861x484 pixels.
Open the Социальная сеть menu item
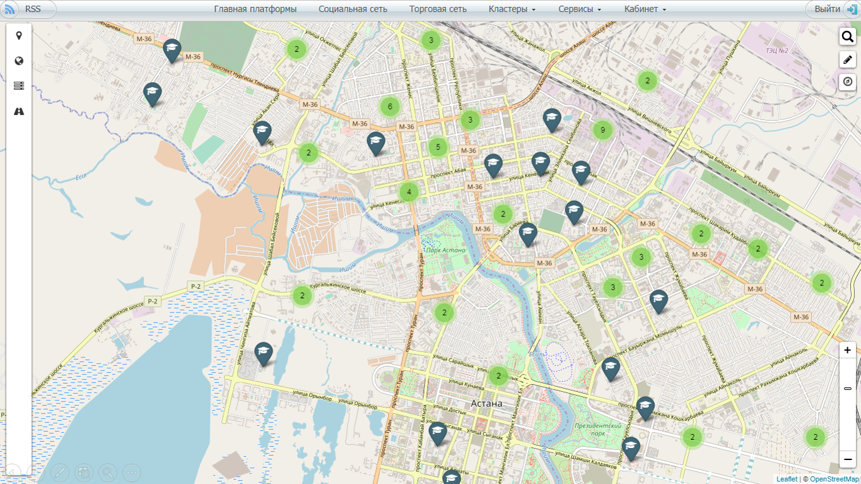(x=353, y=9)
